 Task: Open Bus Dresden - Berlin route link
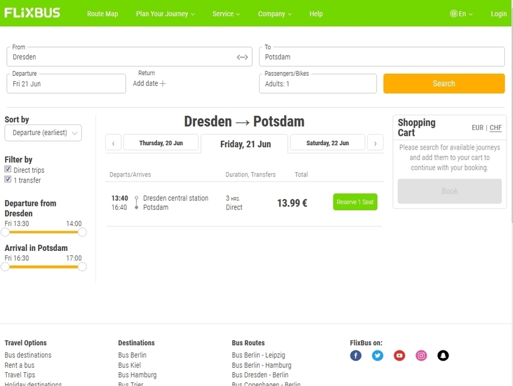[260, 375]
